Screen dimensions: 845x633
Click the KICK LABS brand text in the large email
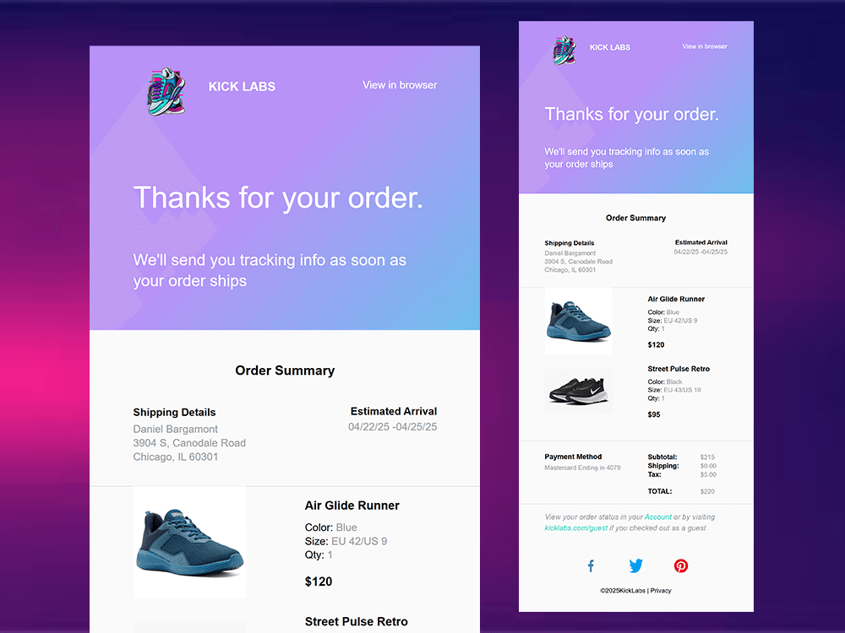pos(242,87)
